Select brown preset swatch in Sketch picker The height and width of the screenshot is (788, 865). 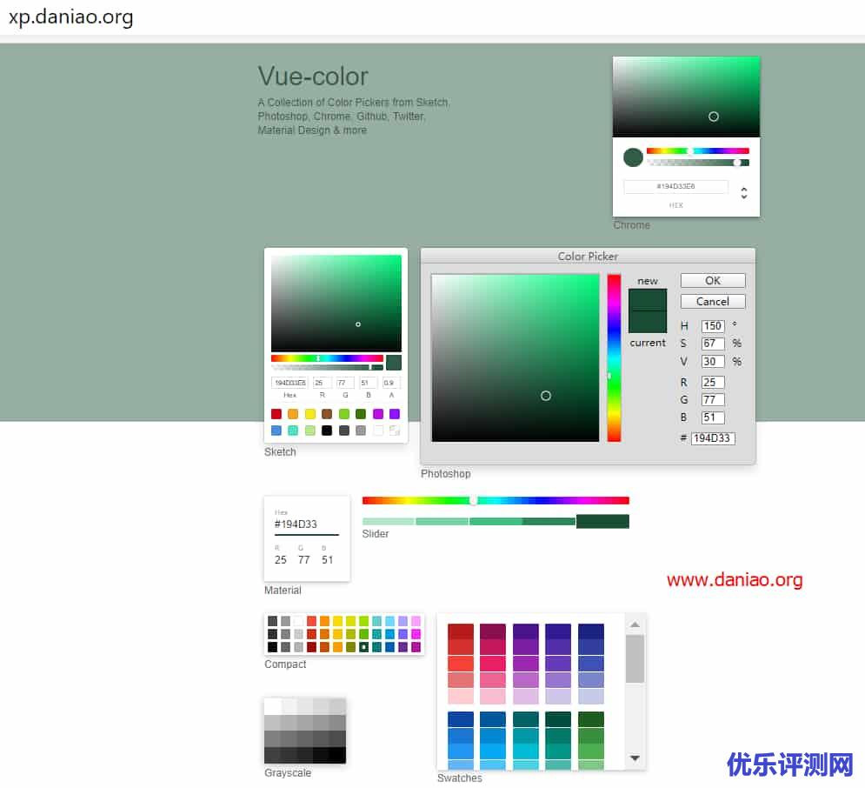[327, 414]
